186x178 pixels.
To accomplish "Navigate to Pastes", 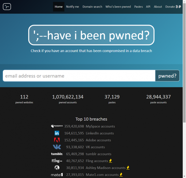I will coord(138,7).
